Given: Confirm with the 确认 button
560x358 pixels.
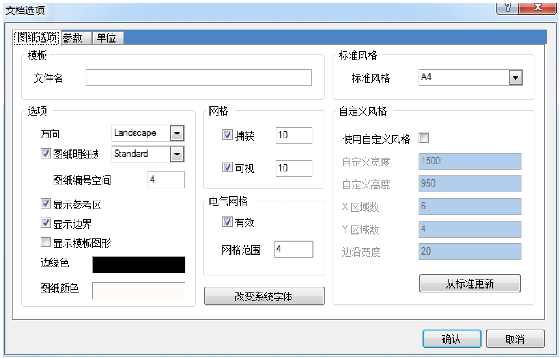Looking at the screenshot, I should (x=452, y=339).
